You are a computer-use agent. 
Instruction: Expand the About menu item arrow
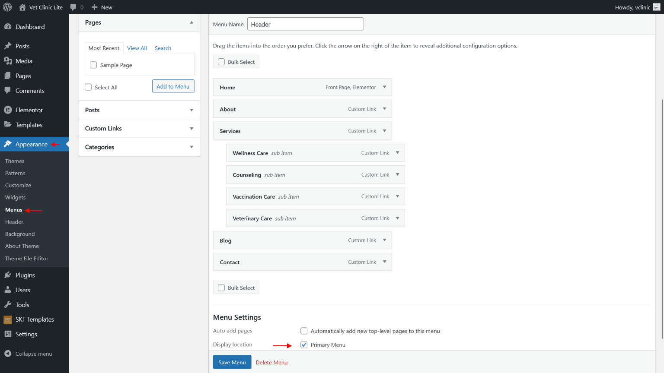pos(384,109)
